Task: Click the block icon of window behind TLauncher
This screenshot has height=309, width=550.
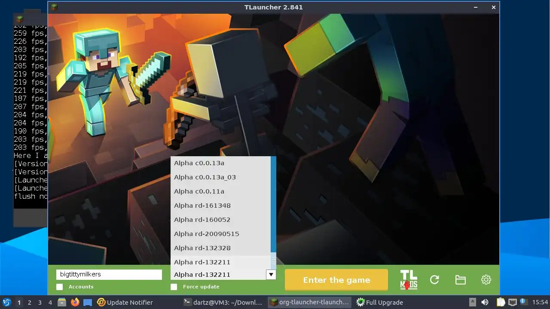Action: point(20,19)
